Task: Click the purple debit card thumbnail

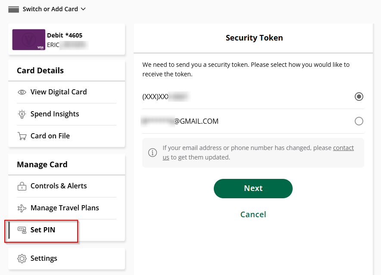Action: point(29,40)
